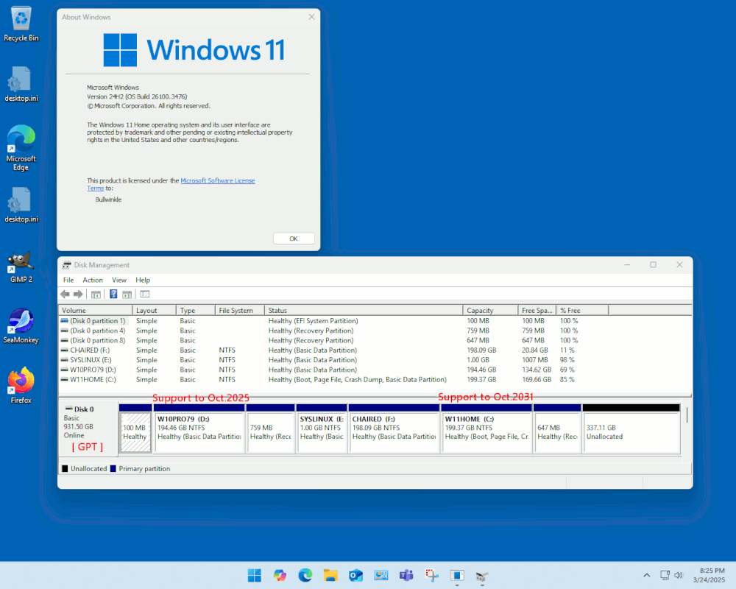Expand the hidden icons chevron in system tray
Screen dimensions: 736x589
click(x=647, y=575)
